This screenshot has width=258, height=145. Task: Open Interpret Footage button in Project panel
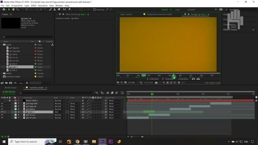pos(2,83)
